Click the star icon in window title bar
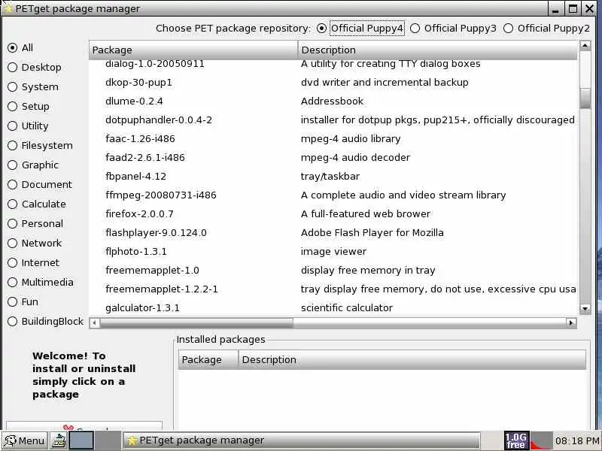Viewport: 602px width, 451px height. [x=8, y=8]
